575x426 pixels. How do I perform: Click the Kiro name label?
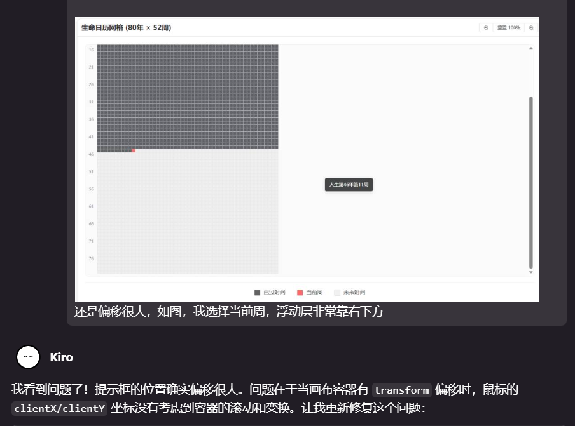(61, 357)
